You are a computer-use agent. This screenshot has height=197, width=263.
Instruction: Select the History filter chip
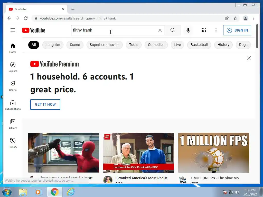pos(223,45)
